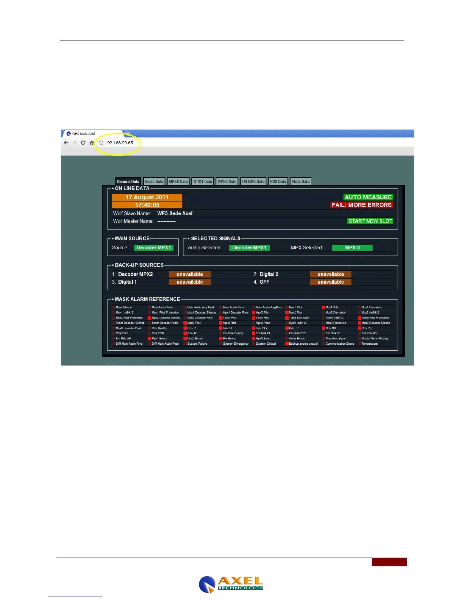
Task: Click the MPX 0 selected indicator
Action: 352,248
